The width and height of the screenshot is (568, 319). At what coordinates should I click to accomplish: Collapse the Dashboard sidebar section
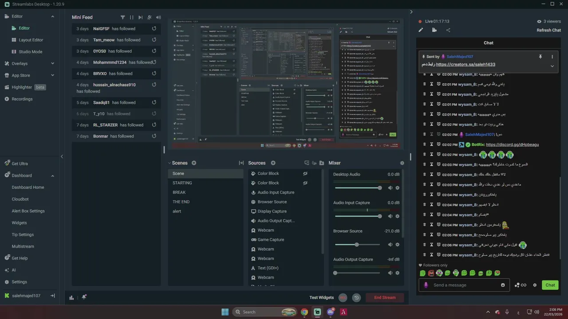click(x=52, y=175)
